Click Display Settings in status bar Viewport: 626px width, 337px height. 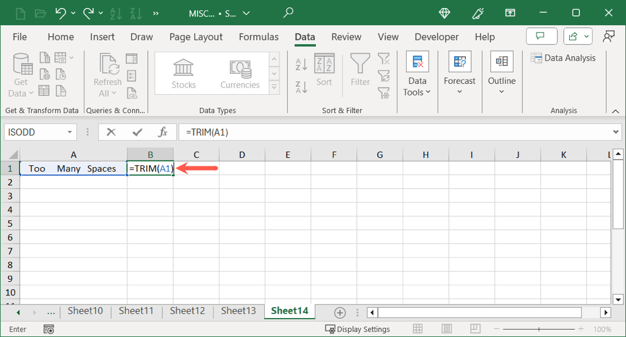pyautogui.click(x=358, y=329)
